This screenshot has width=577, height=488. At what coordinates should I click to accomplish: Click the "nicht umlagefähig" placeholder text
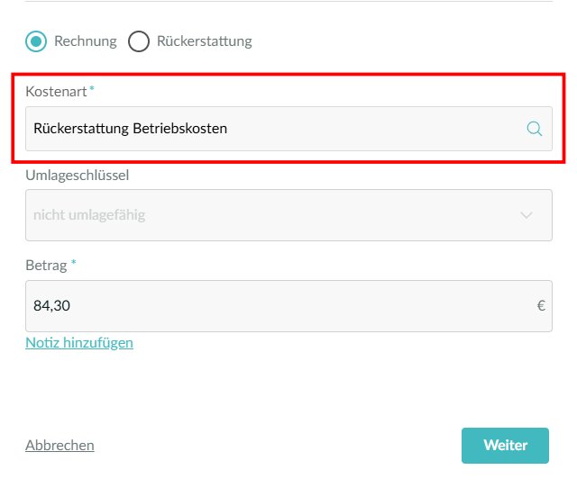[89, 215]
